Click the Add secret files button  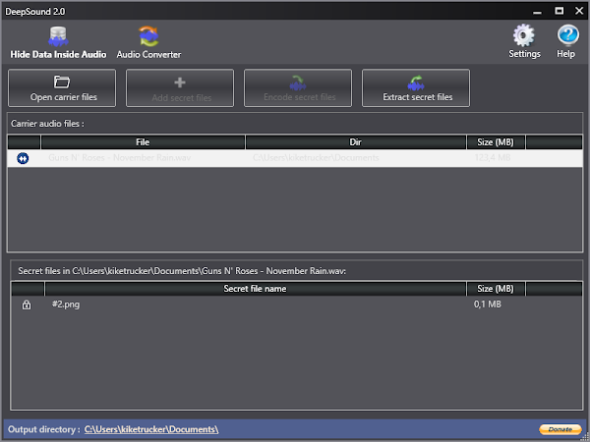point(180,88)
